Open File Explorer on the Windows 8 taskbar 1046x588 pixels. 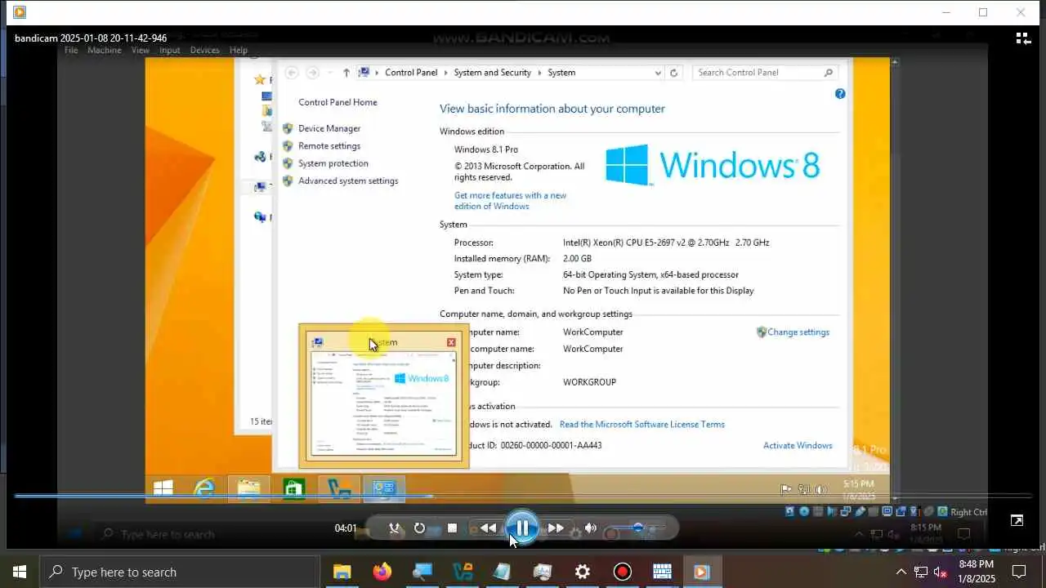(248, 488)
